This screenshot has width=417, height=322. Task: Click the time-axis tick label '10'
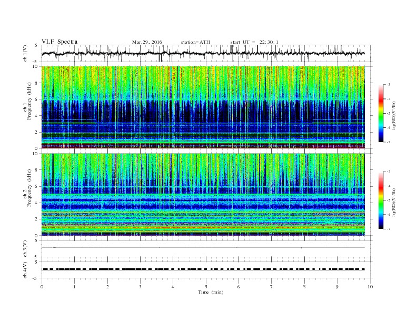(x=370, y=287)
